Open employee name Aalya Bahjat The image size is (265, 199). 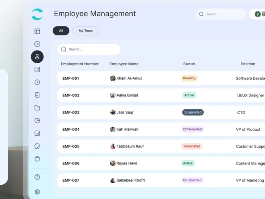pyautogui.click(x=127, y=95)
